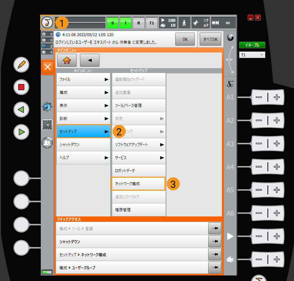The image size is (294, 281).
Task: Open quick access シャットダウン row
Action: tap(132, 242)
